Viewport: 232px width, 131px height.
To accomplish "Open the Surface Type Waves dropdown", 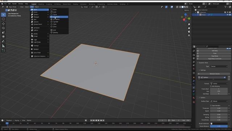I will click(x=219, y=101).
